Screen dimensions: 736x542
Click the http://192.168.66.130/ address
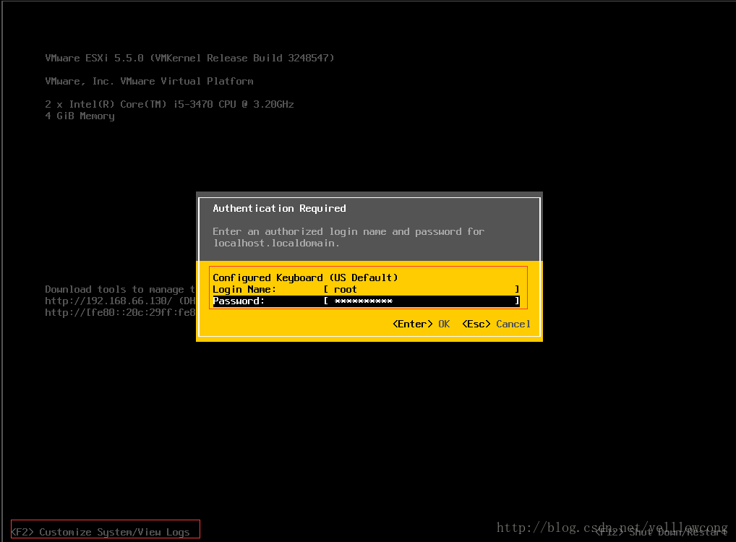(x=108, y=301)
